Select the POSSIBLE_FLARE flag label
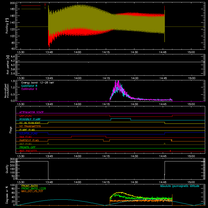208x208 pixels. pos(30,119)
